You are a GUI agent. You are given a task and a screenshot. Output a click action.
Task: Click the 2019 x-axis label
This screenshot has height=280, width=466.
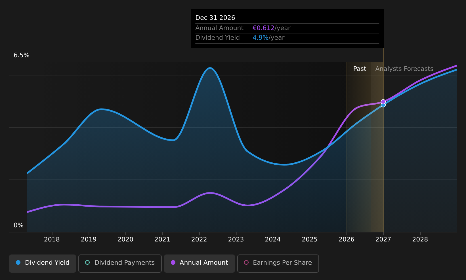point(89,239)
